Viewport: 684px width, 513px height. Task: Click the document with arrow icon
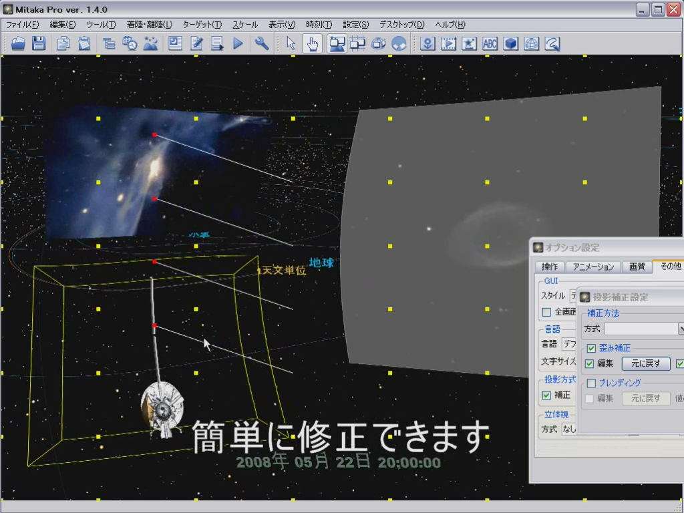[x=217, y=43]
